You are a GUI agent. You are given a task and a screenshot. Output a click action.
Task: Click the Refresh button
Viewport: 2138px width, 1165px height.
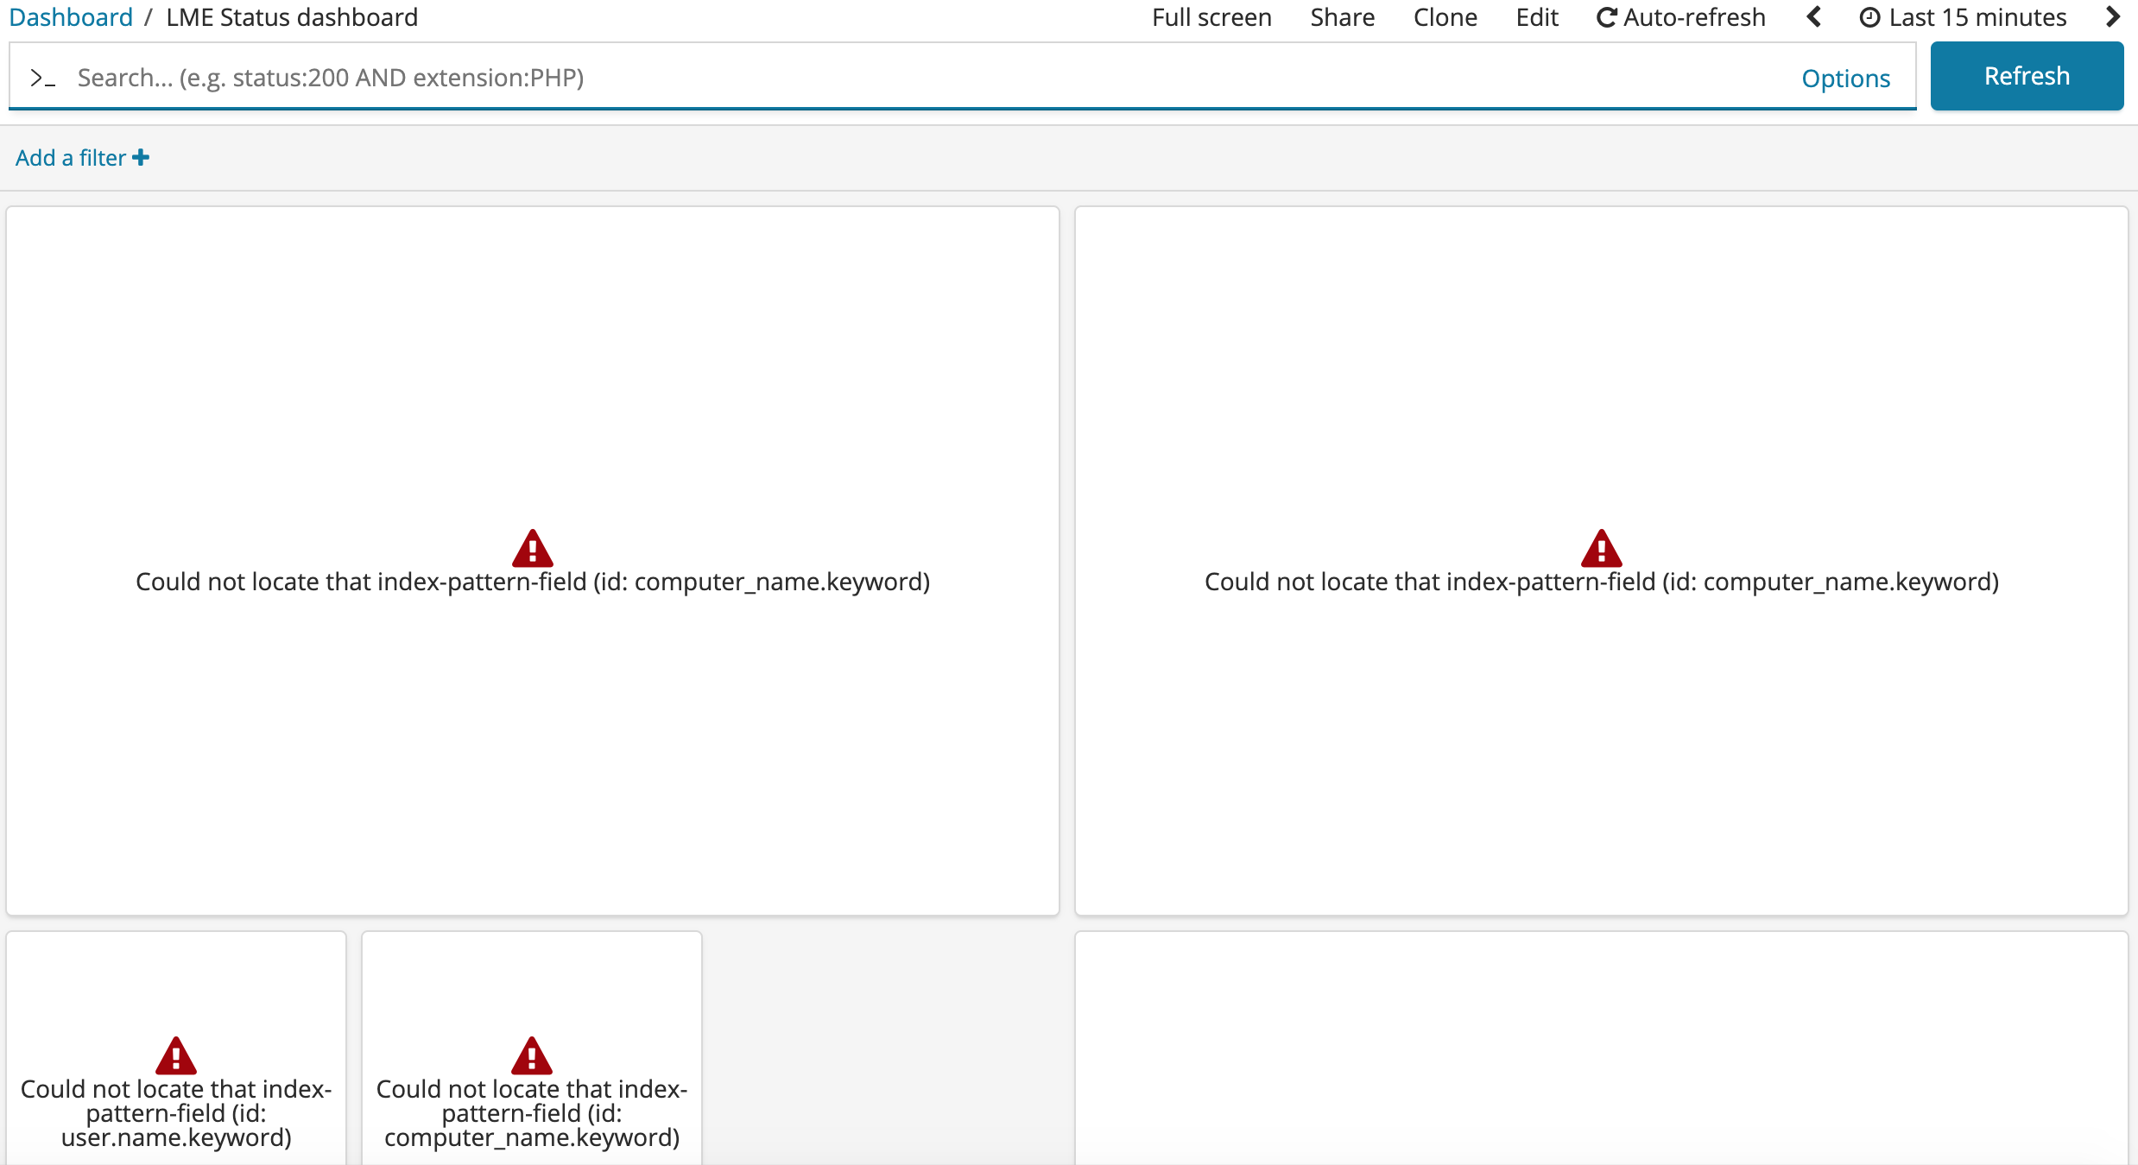point(2027,75)
